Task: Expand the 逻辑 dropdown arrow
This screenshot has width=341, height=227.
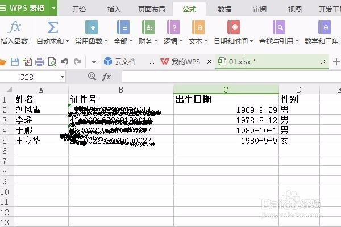Action: [x=181, y=41]
